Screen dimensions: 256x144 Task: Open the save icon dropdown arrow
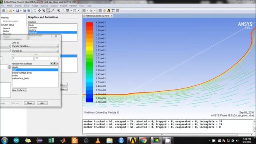click(21, 11)
